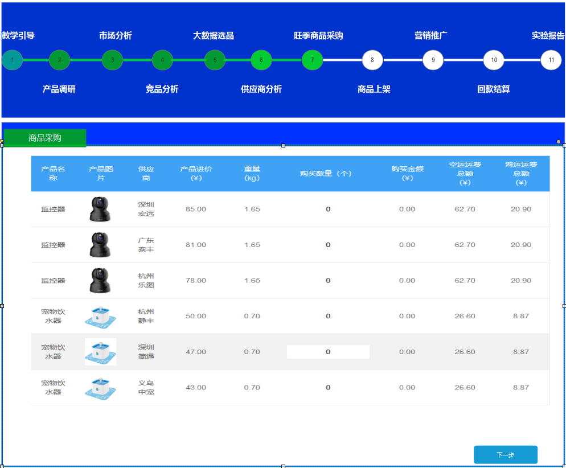
Task: Click step 1 circle for 教学引导
Action: point(12,60)
